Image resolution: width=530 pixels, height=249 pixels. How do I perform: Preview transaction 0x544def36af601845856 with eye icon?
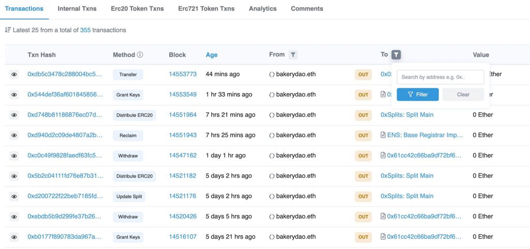(14, 95)
